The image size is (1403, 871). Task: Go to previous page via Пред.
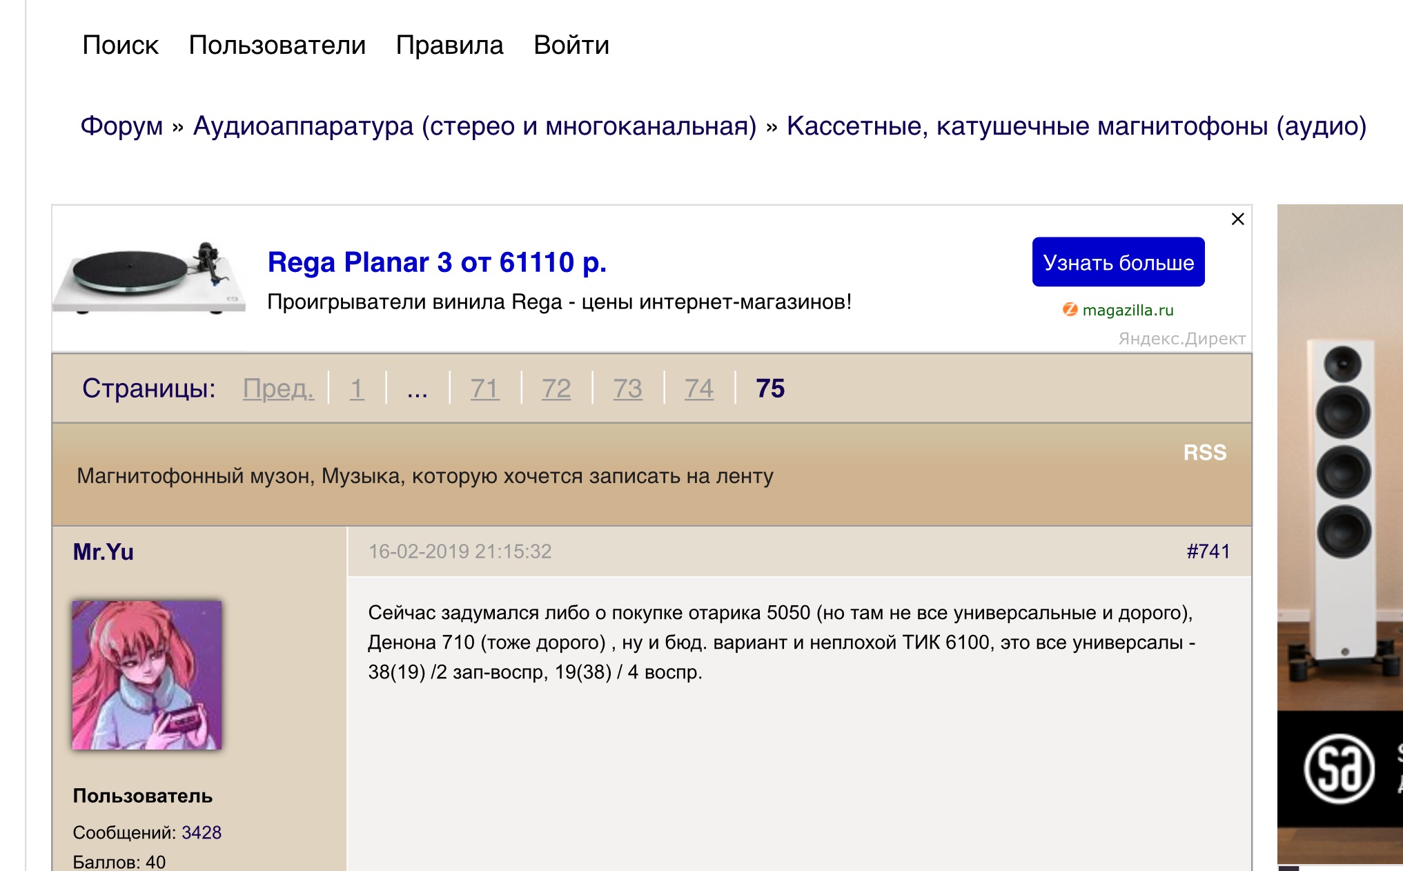coord(278,389)
